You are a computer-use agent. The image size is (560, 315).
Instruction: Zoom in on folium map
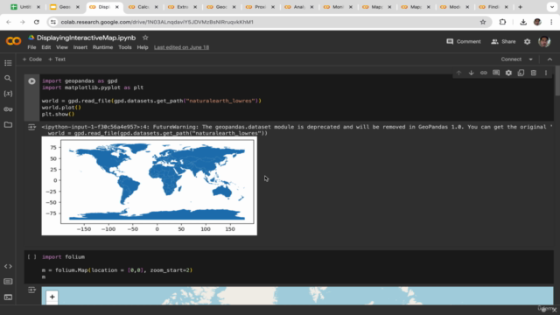(52, 297)
